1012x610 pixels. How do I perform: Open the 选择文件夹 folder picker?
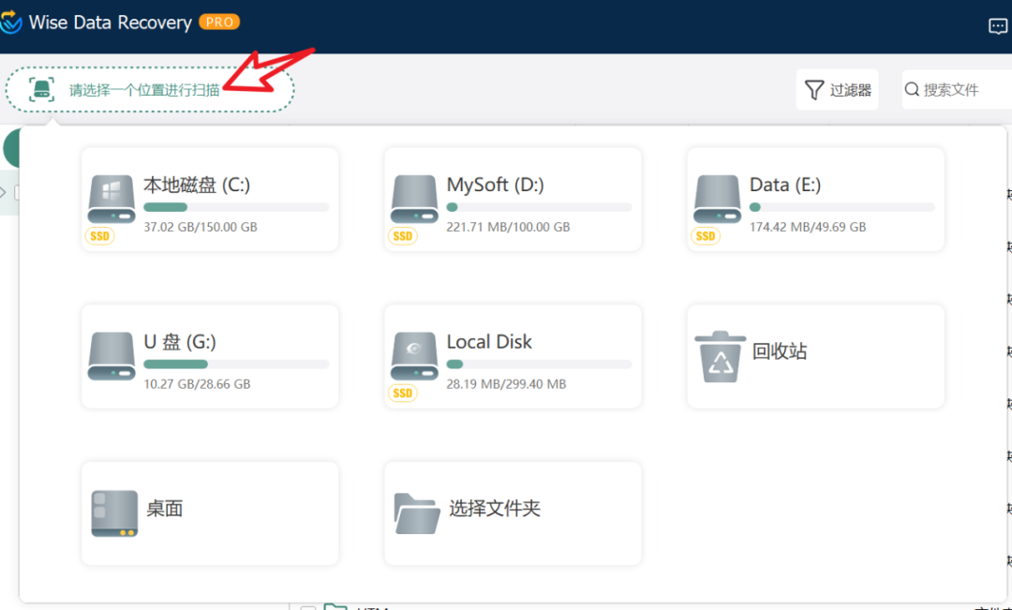click(513, 513)
